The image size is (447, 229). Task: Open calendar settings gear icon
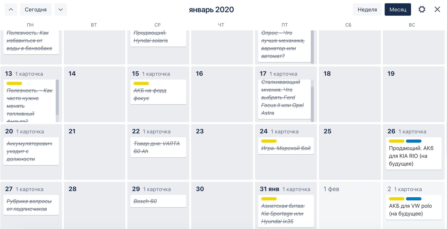point(422,10)
